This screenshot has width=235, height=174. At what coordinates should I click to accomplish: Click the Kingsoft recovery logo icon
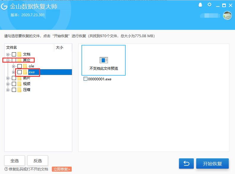pyautogui.click(x=4, y=6)
